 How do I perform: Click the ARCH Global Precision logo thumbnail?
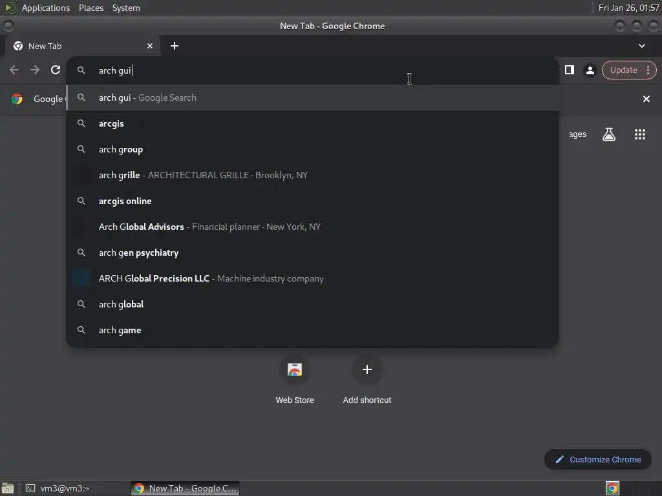click(x=81, y=278)
